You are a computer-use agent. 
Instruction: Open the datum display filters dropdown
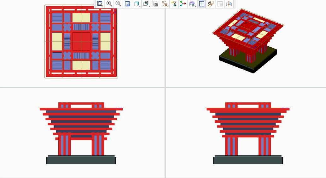pyautogui.click(x=165, y=4)
